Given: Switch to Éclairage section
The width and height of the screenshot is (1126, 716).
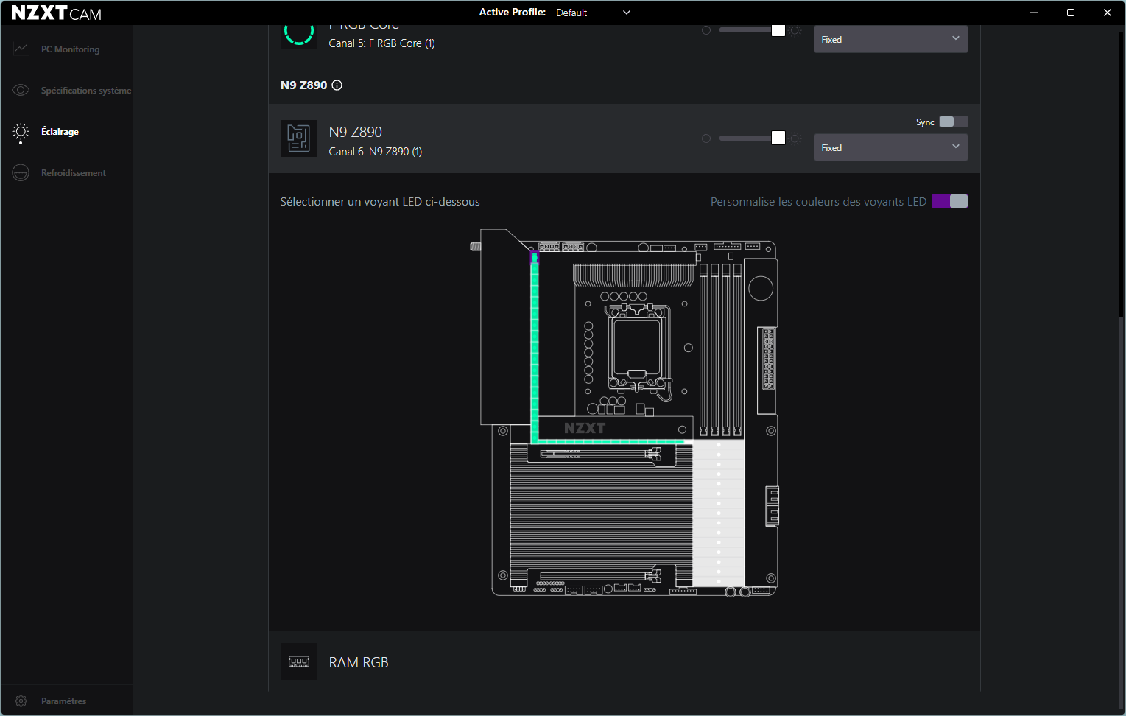Looking at the screenshot, I should (x=60, y=132).
